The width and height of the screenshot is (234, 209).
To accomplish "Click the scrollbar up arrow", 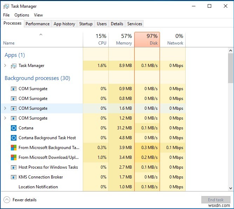I will pyautogui.click(x=230, y=50).
